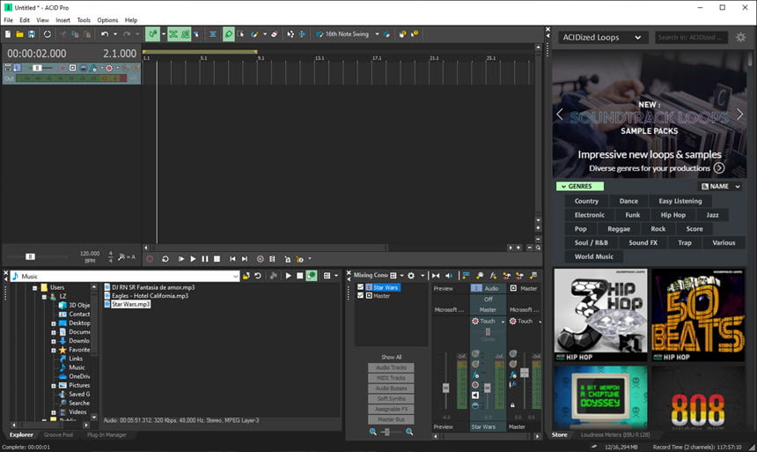This screenshot has width=757, height=452.
Task: Toggle Star Wars checkbox in channel list
Action: [360, 287]
